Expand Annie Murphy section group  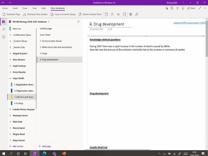coord(10,72)
